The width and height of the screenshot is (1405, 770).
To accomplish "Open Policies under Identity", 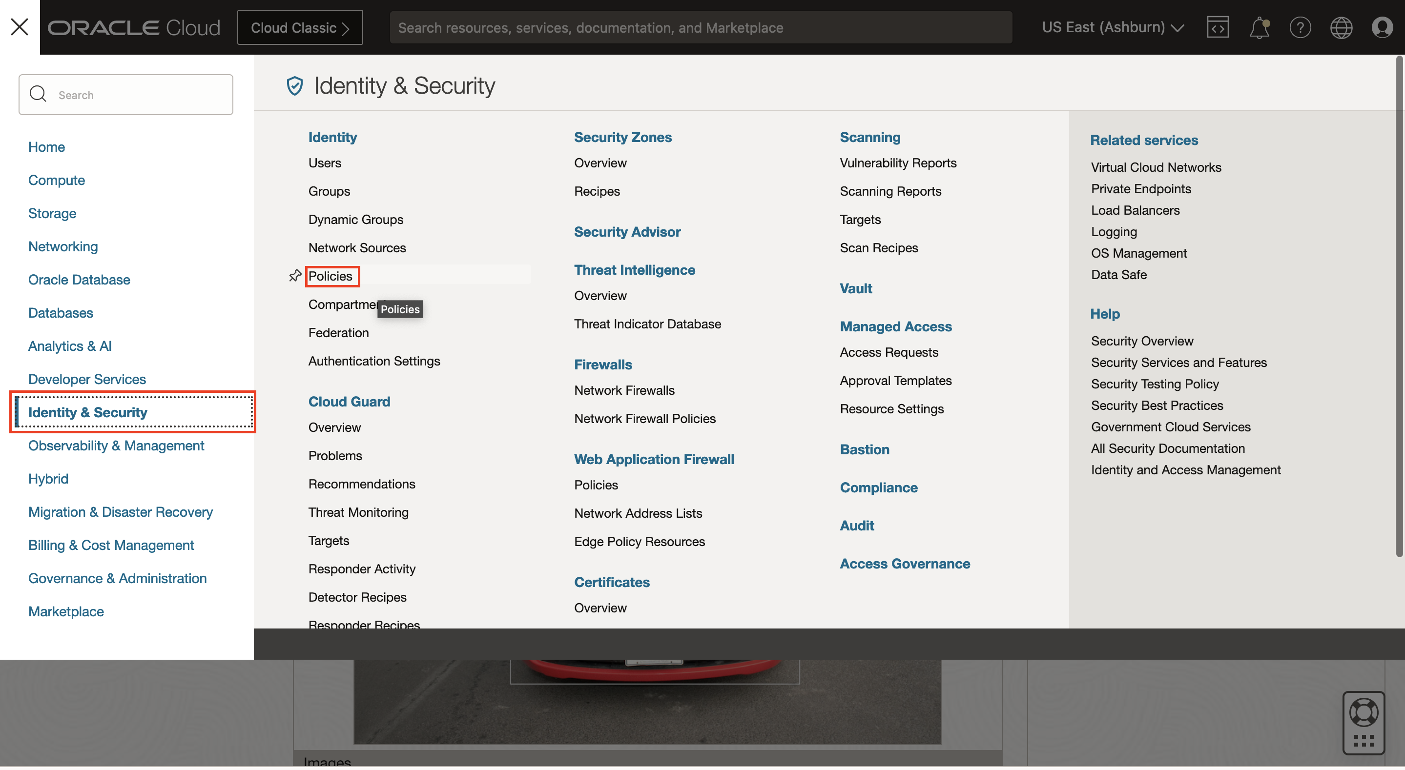I will tap(330, 277).
